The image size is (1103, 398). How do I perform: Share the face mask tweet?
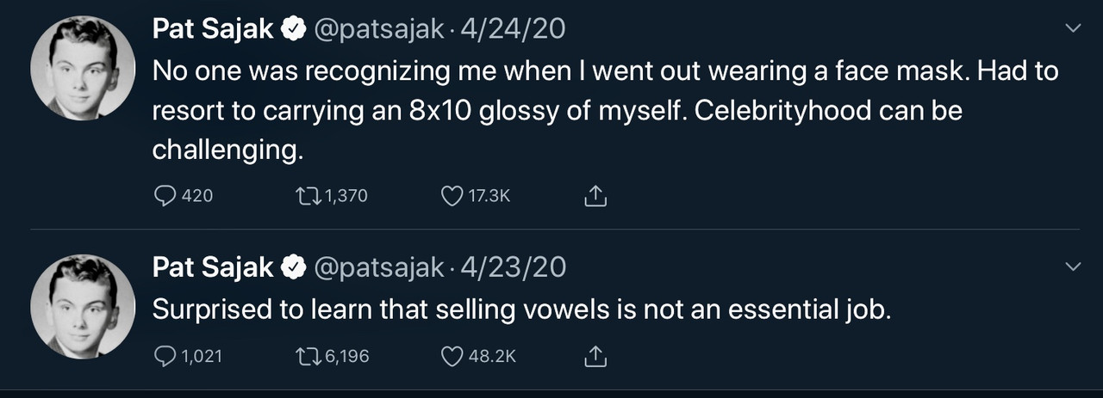tap(595, 197)
